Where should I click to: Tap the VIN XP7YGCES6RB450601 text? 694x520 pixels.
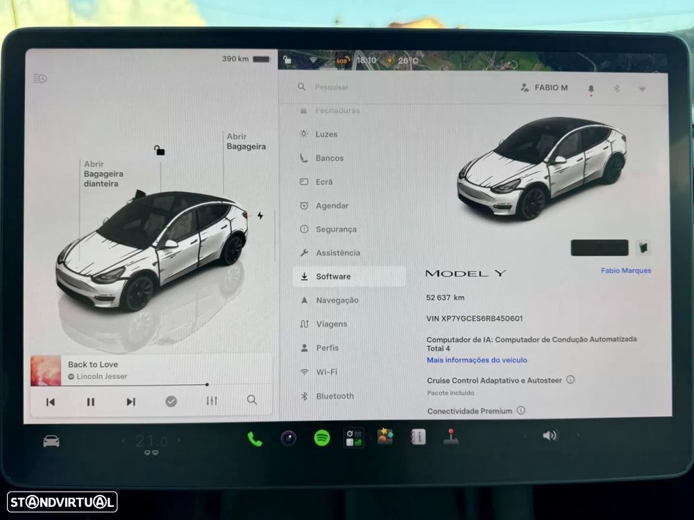[x=475, y=318]
